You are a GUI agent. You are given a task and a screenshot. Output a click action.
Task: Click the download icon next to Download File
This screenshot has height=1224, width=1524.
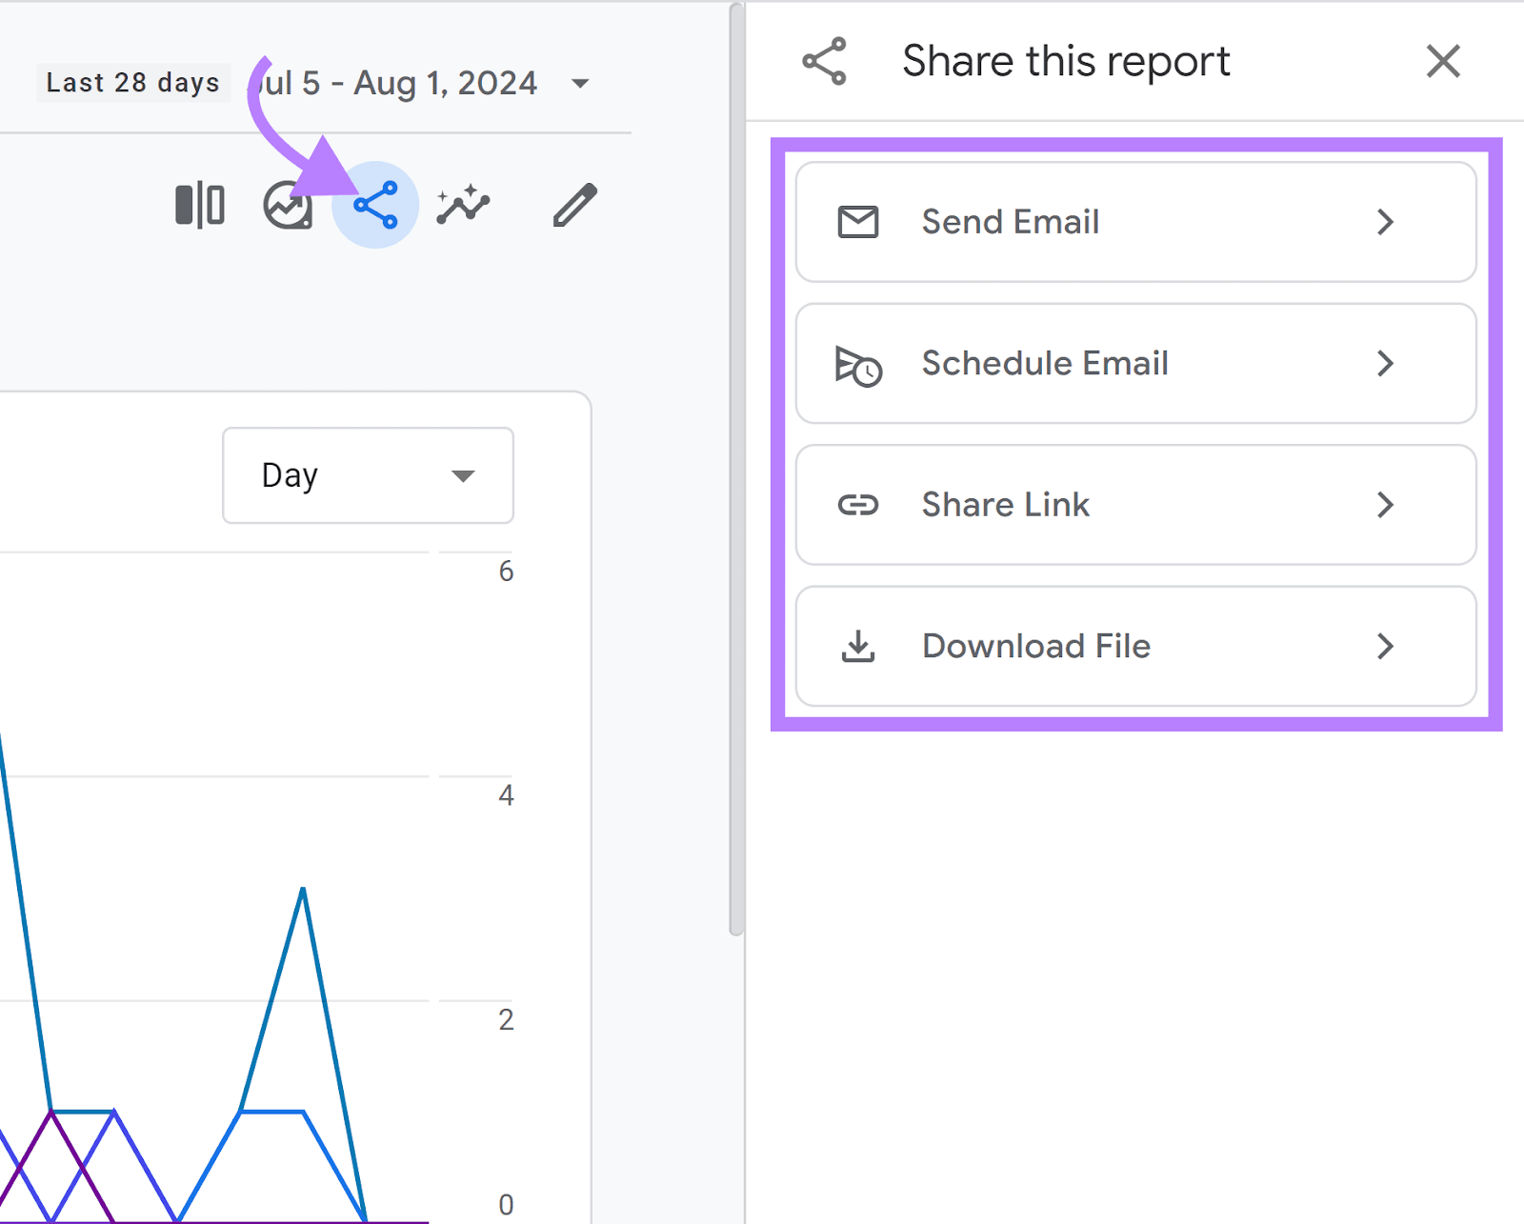point(857,646)
